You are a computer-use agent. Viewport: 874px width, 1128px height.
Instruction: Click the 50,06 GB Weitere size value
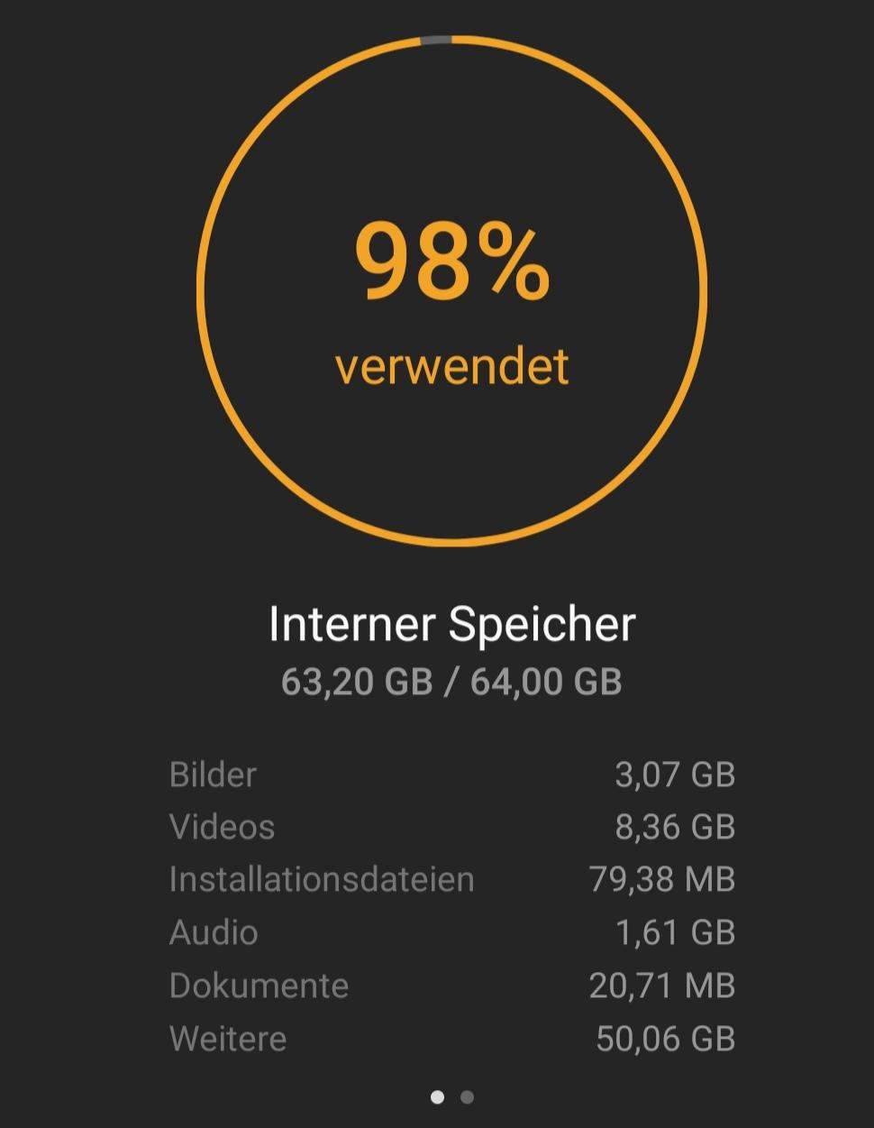666,1039
